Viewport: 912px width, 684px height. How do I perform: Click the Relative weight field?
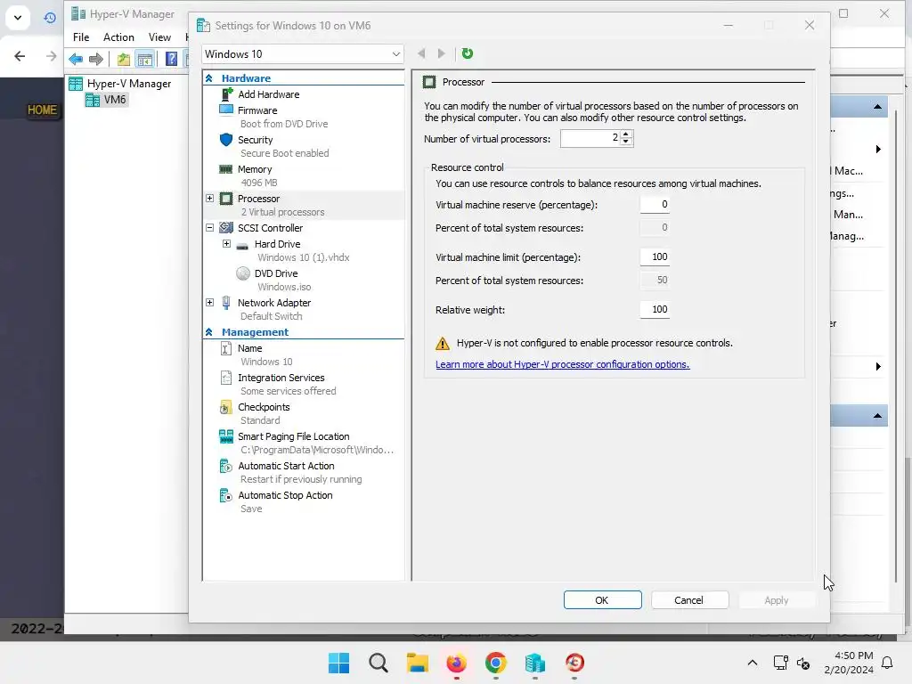655,309
